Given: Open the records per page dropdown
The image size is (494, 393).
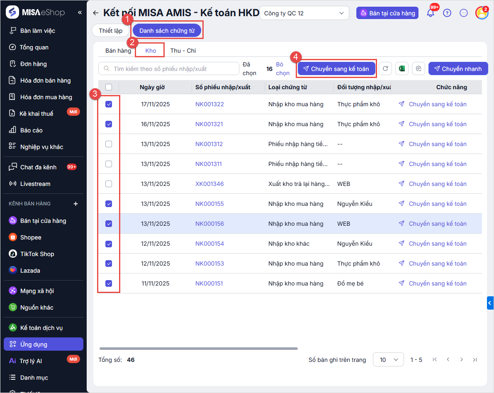Looking at the screenshot, I should coord(388,360).
